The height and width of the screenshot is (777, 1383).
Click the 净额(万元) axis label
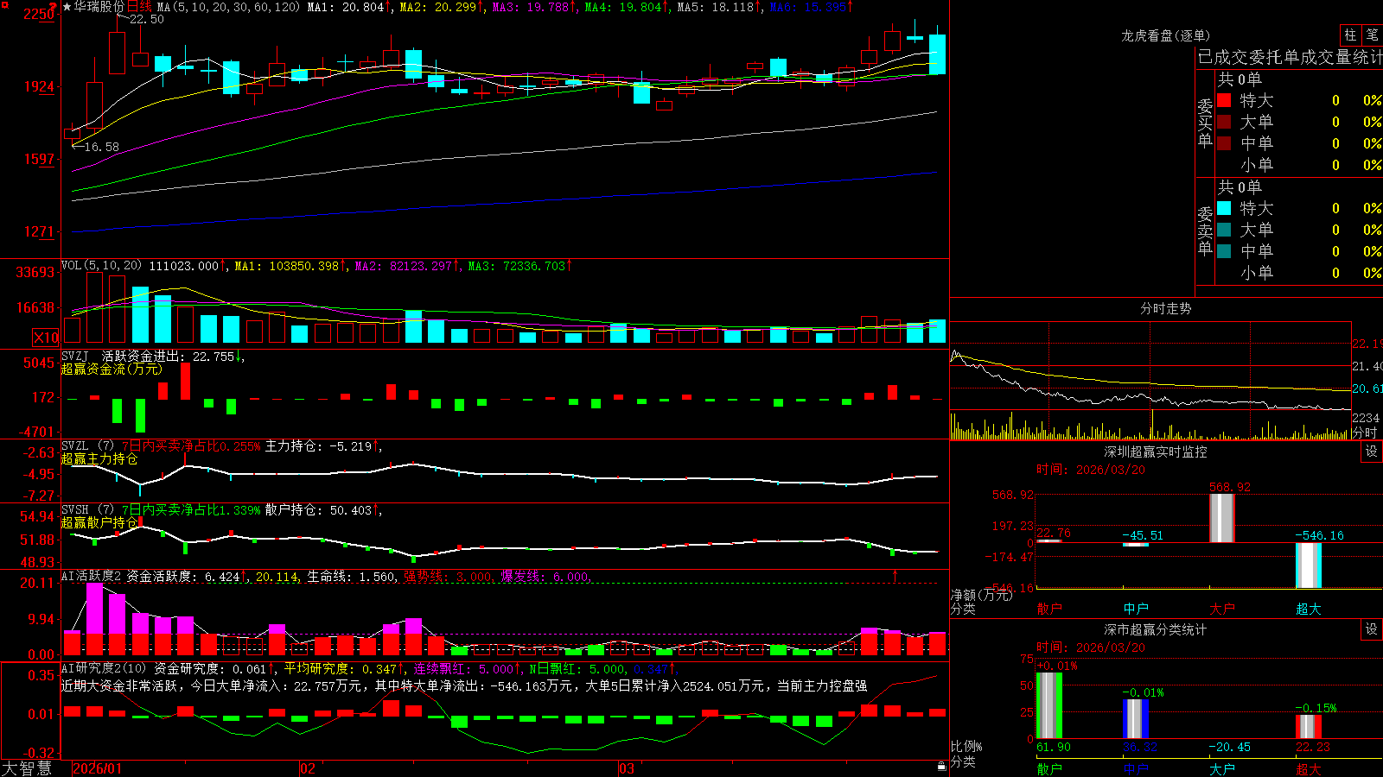pos(981,595)
